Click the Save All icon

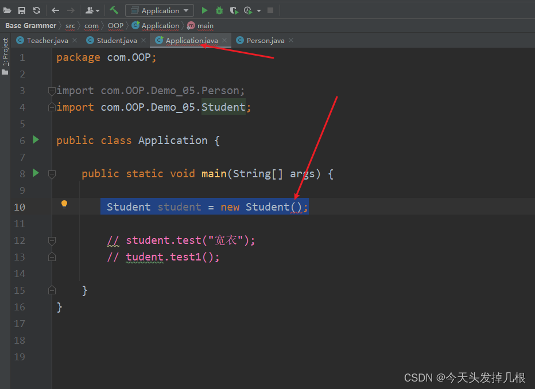coord(21,9)
